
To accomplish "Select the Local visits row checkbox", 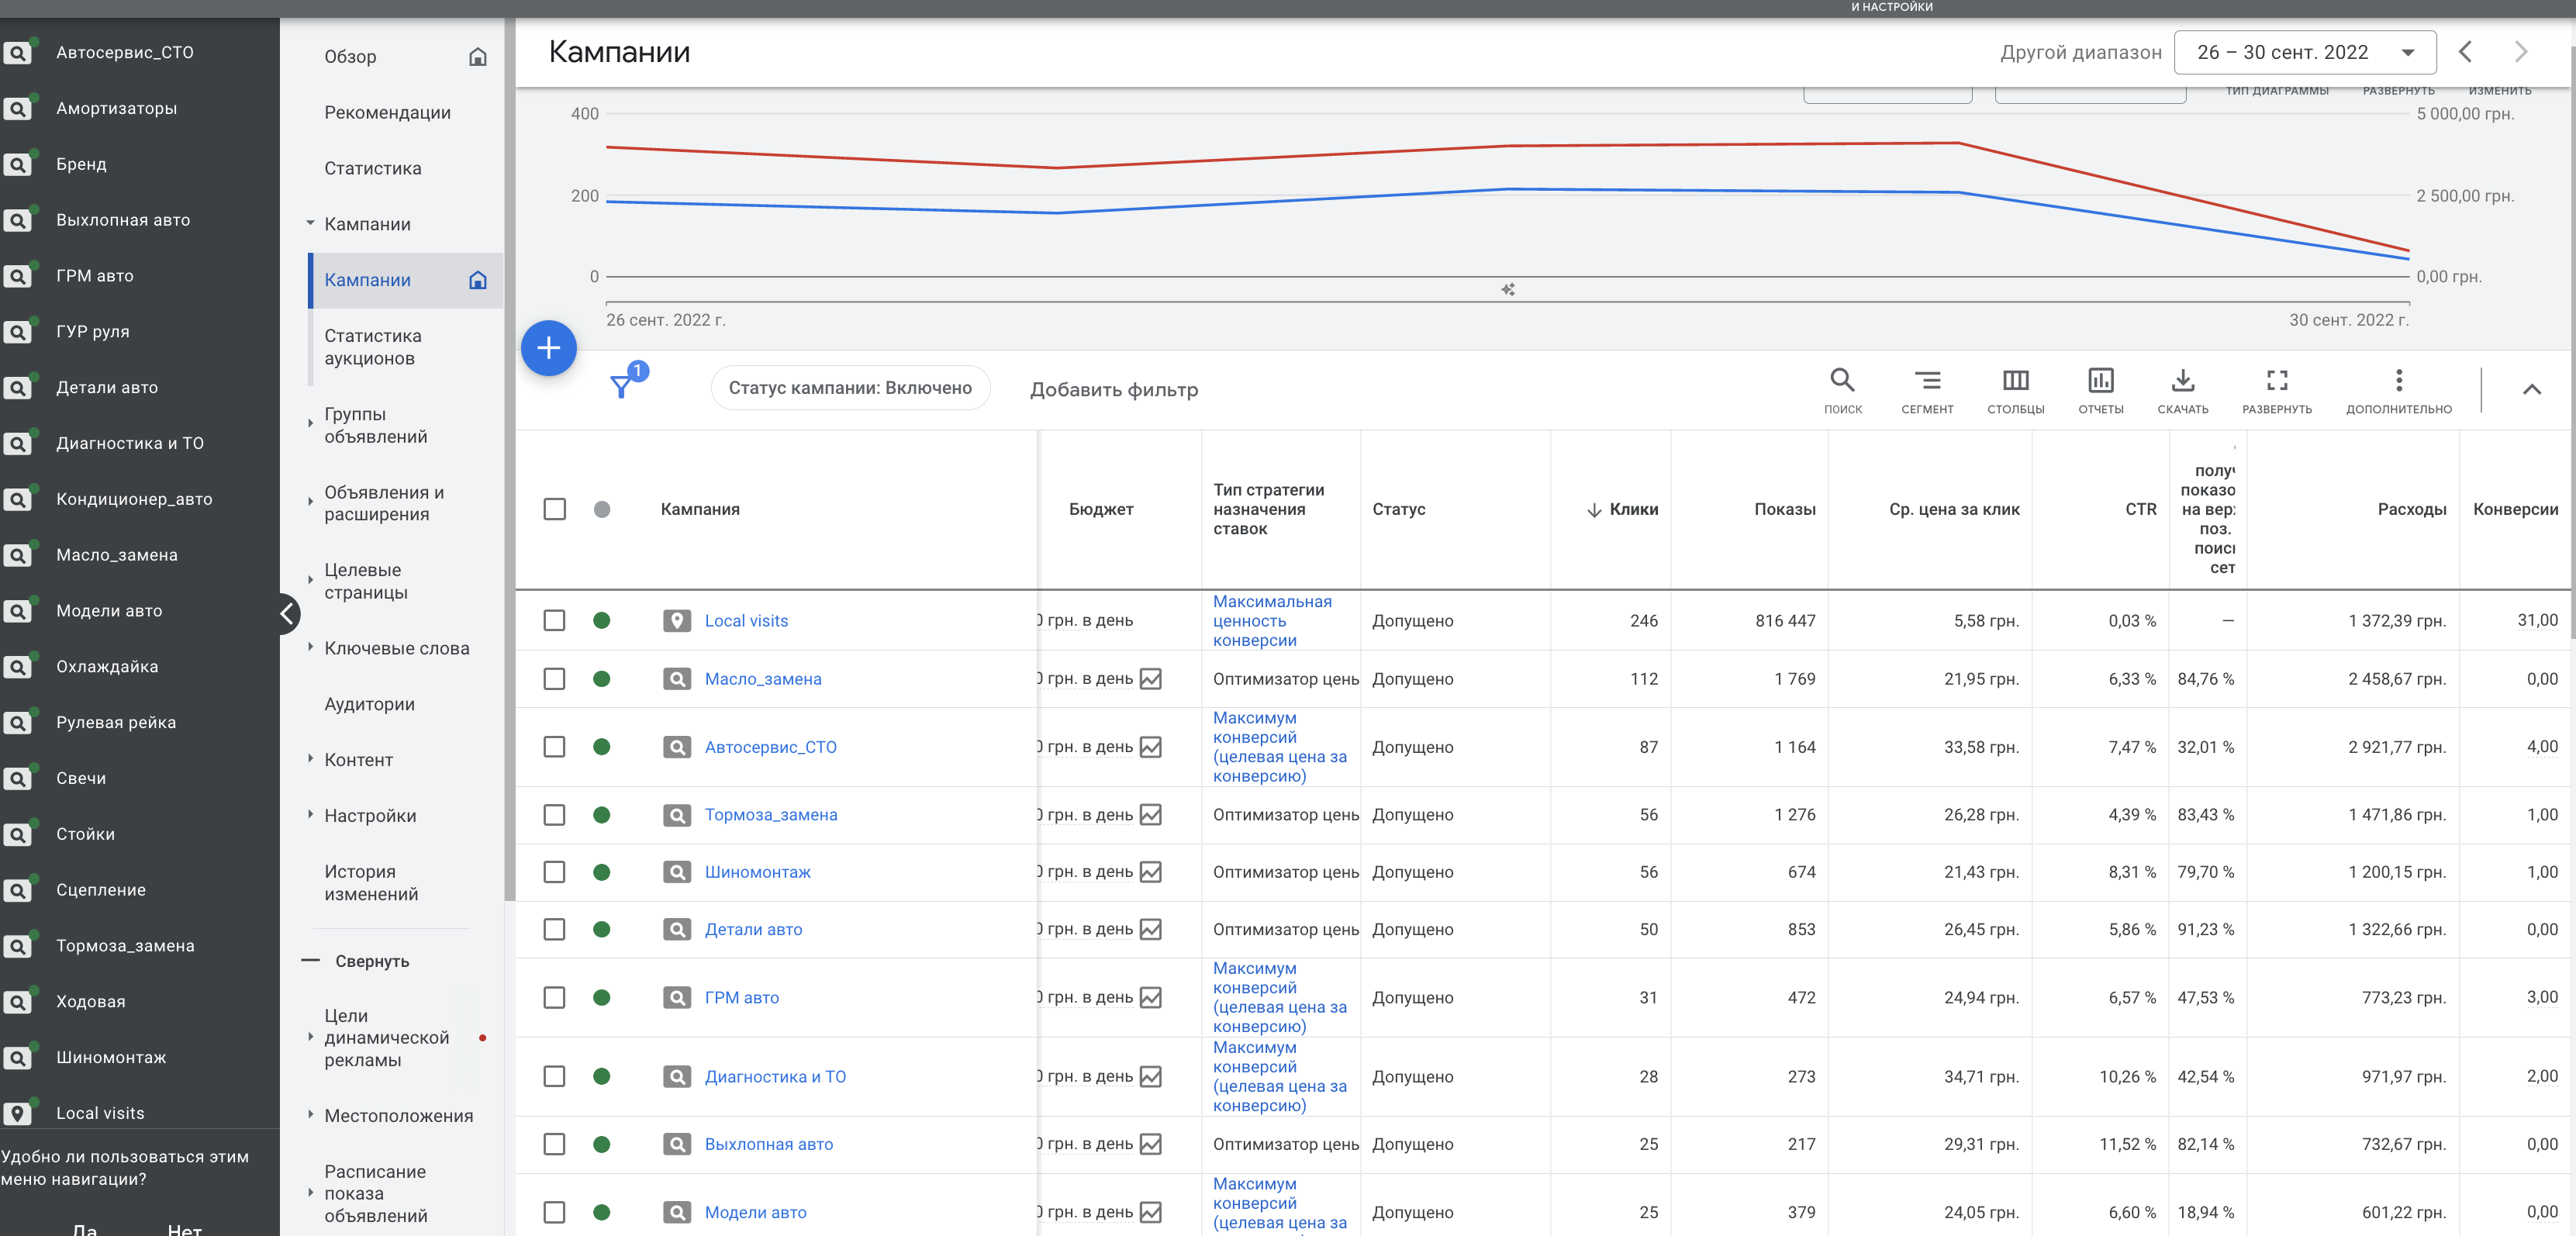I will click(x=554, y=620).
